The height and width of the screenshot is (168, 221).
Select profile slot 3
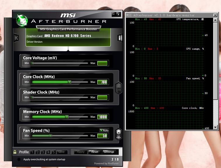43,152
